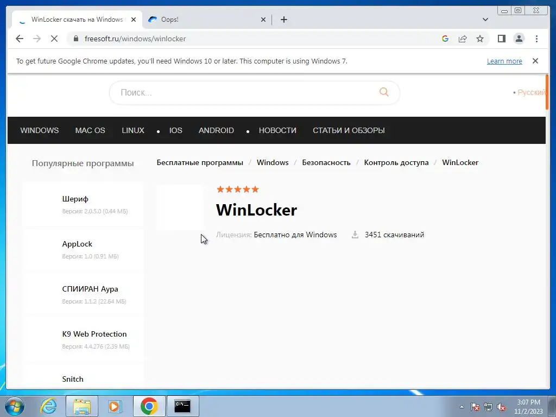
Task: Share this page using share icon
Action: pyautogui.click(x=463, y=39)
